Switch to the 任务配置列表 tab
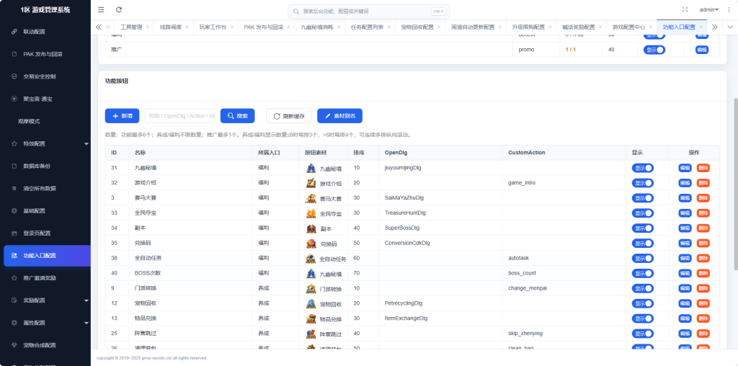738x366 pixels. point(367,27)
